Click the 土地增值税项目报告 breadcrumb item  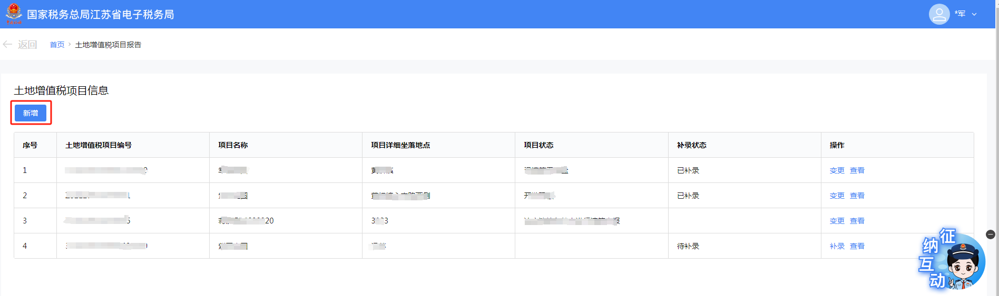108,45
